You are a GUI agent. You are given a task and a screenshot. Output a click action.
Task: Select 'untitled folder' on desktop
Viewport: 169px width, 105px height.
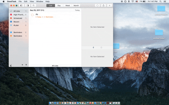point(159,34)
